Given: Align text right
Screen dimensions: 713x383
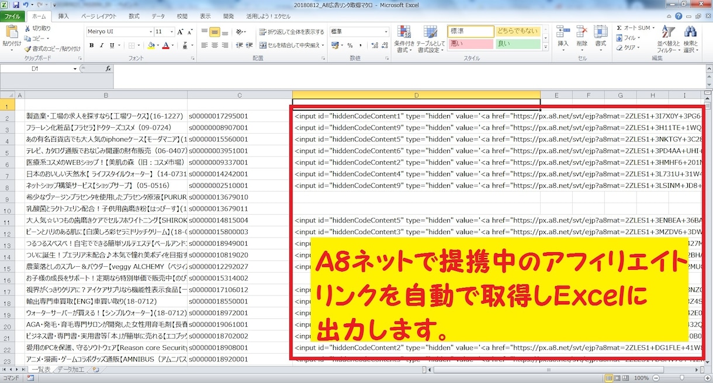Looking at the screenshot, I should click(x=225, y=46).
